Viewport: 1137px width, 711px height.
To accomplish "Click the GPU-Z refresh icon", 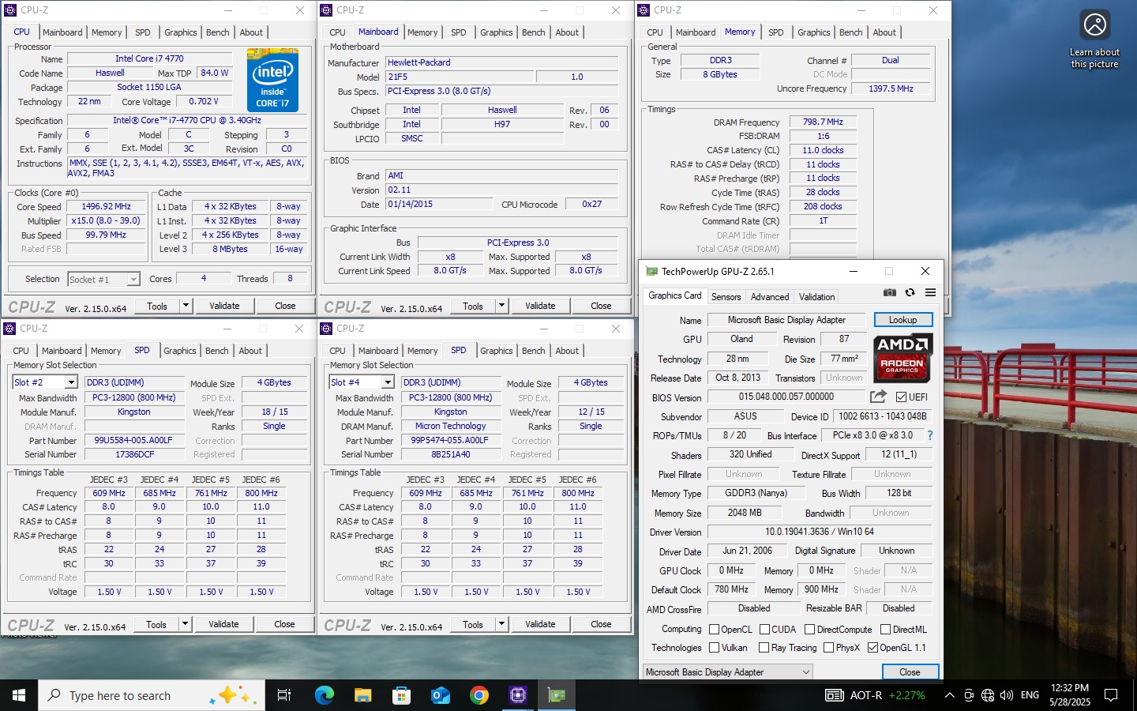I will [910, 292].
